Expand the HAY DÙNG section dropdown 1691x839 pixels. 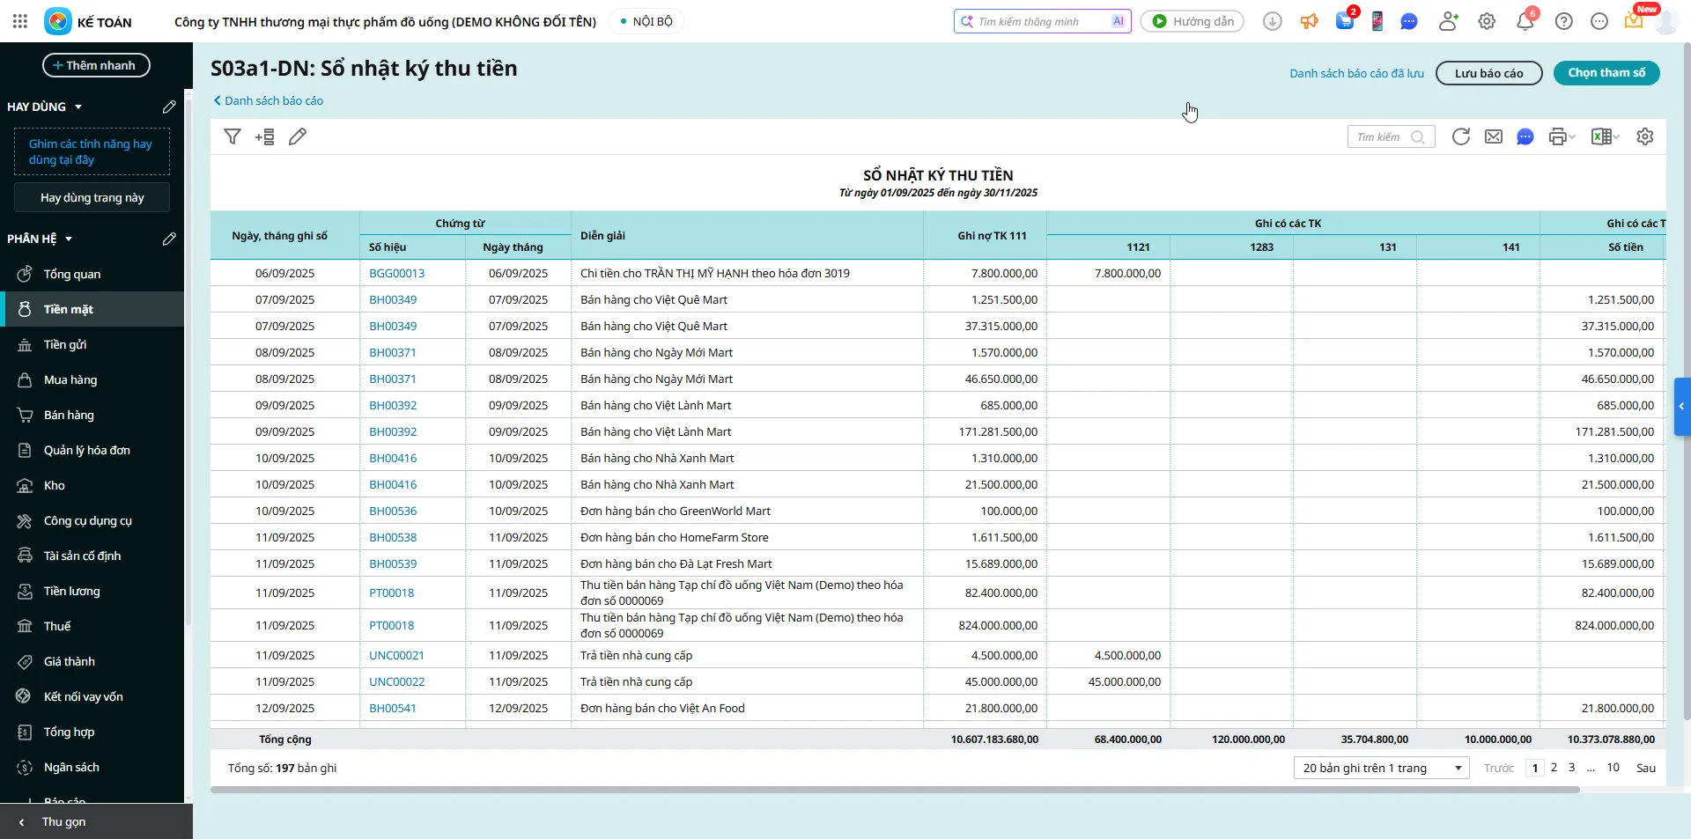[78, 107]
